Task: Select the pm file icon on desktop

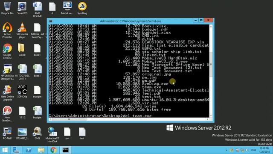Action: (x=67, y=133)
